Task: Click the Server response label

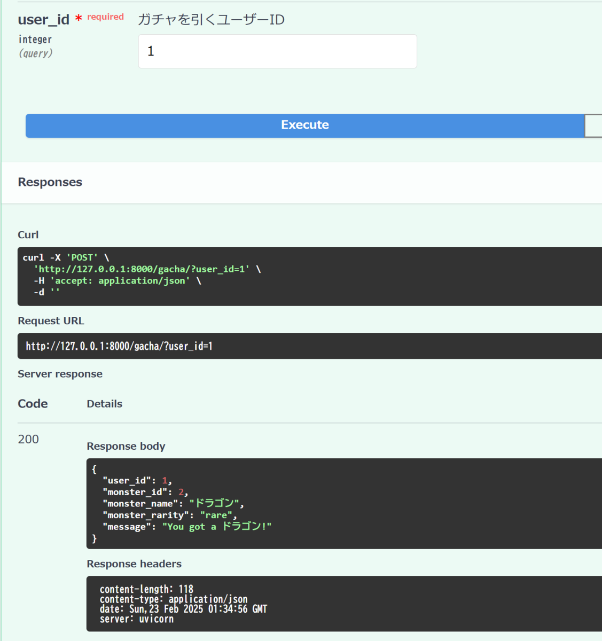Action: pos(60,374)
